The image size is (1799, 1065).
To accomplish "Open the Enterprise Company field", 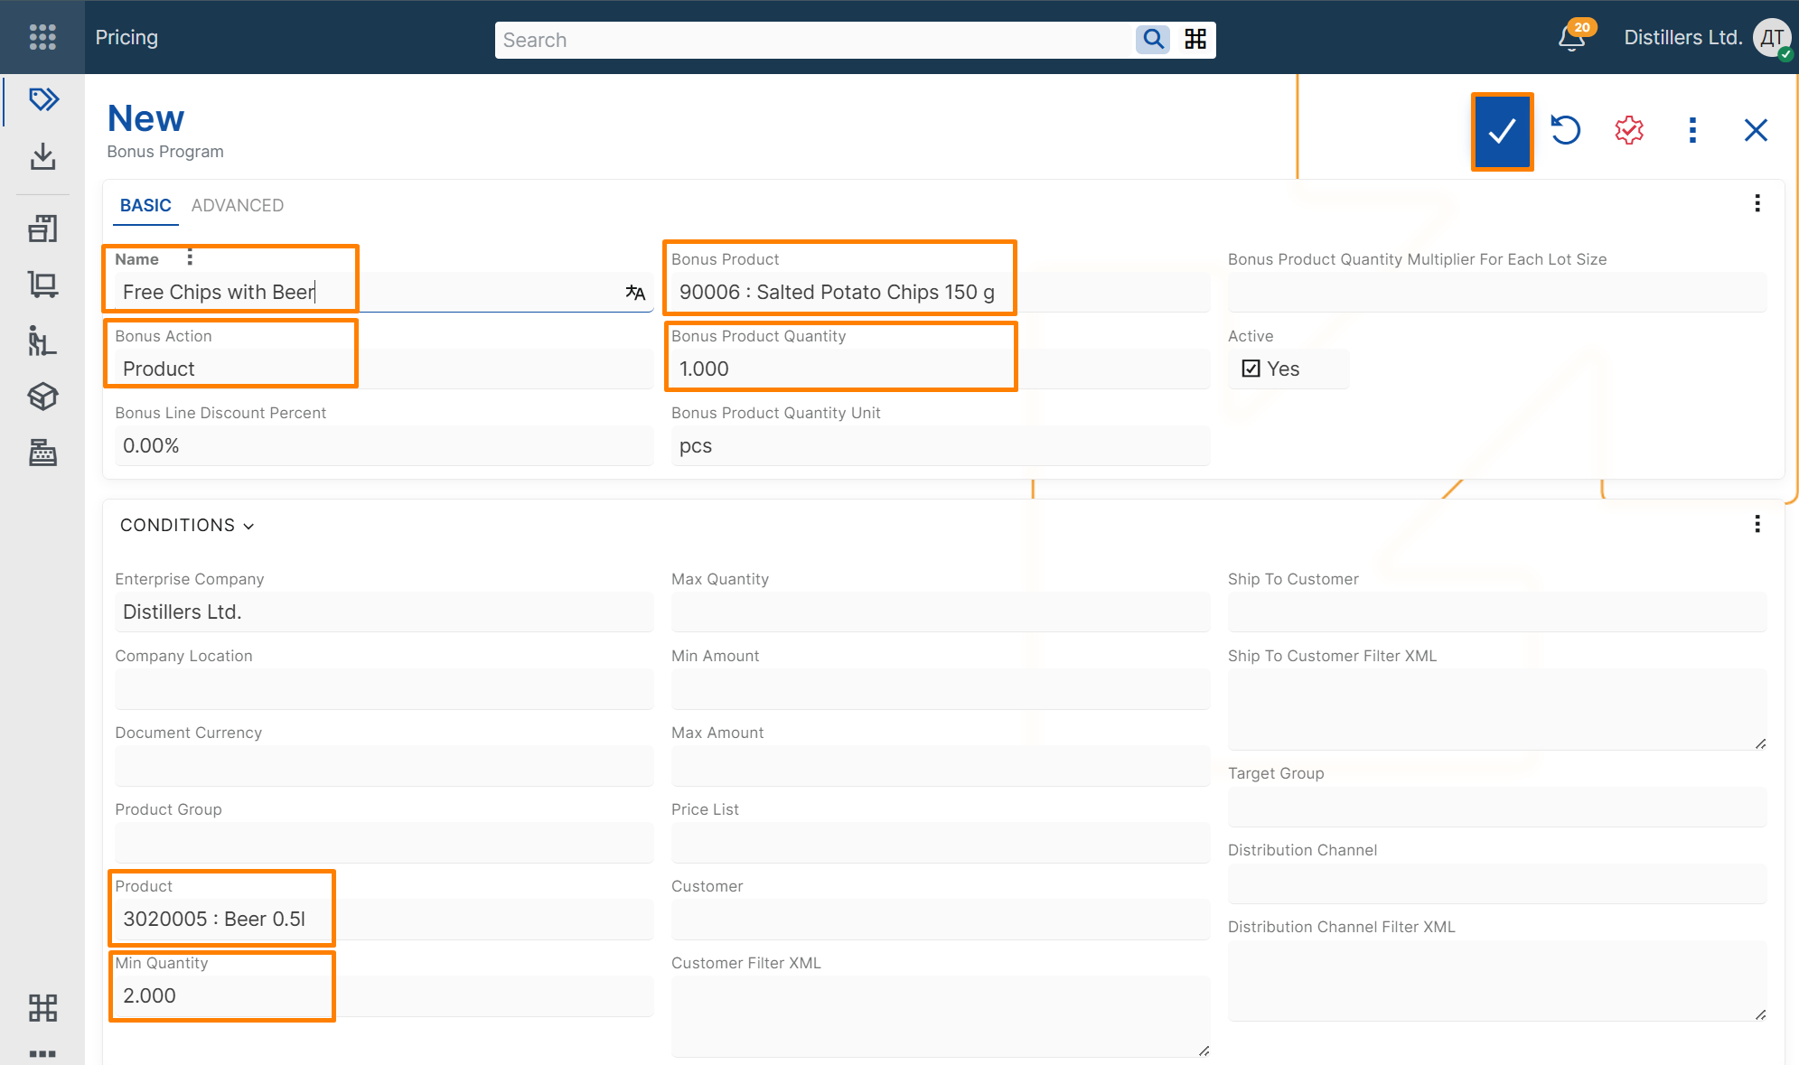I will coord(383,612).
